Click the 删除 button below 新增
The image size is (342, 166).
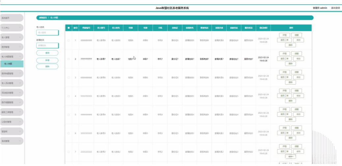[x=47, y=67]
